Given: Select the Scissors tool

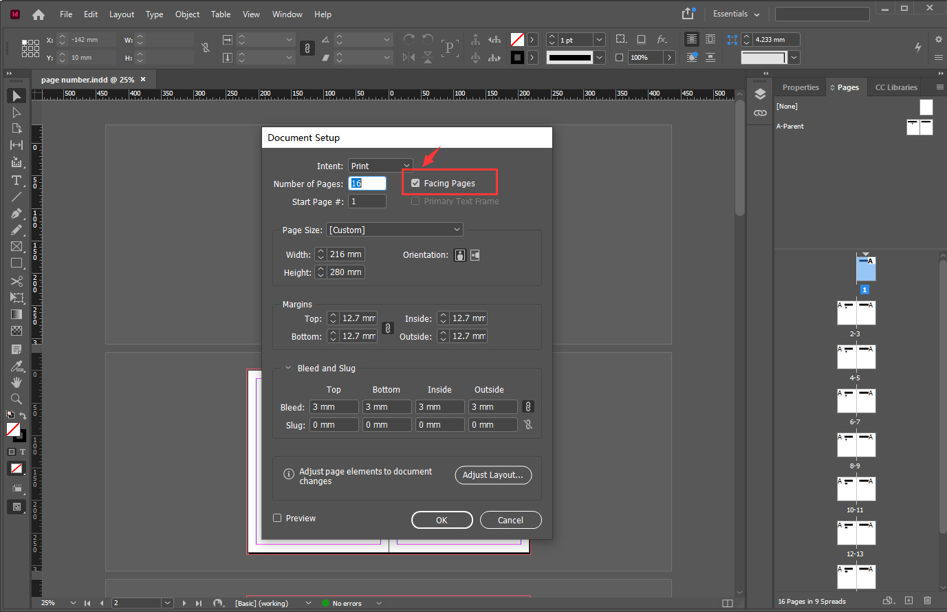Looking at the screenshot, I should pyautogui.click(x=17, y=281).
